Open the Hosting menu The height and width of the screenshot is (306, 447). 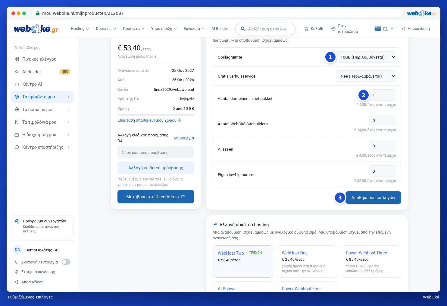(x=80, y=29)
